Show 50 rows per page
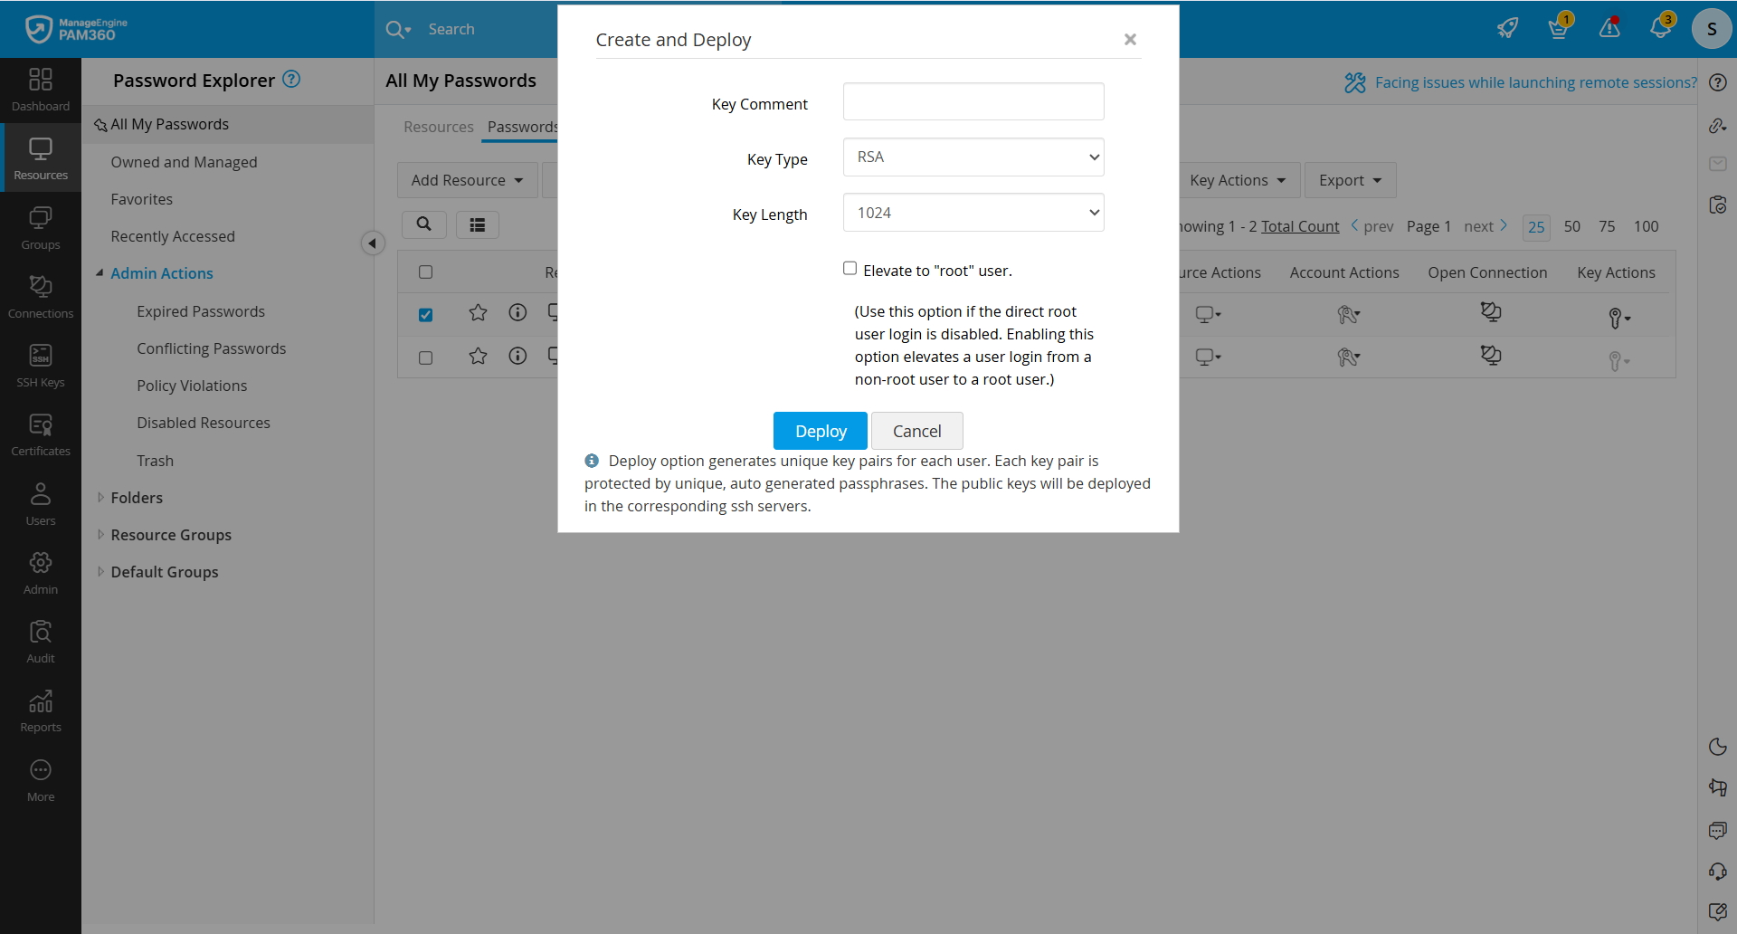This screenshot has height=934, width=1737. point(1572,226)
